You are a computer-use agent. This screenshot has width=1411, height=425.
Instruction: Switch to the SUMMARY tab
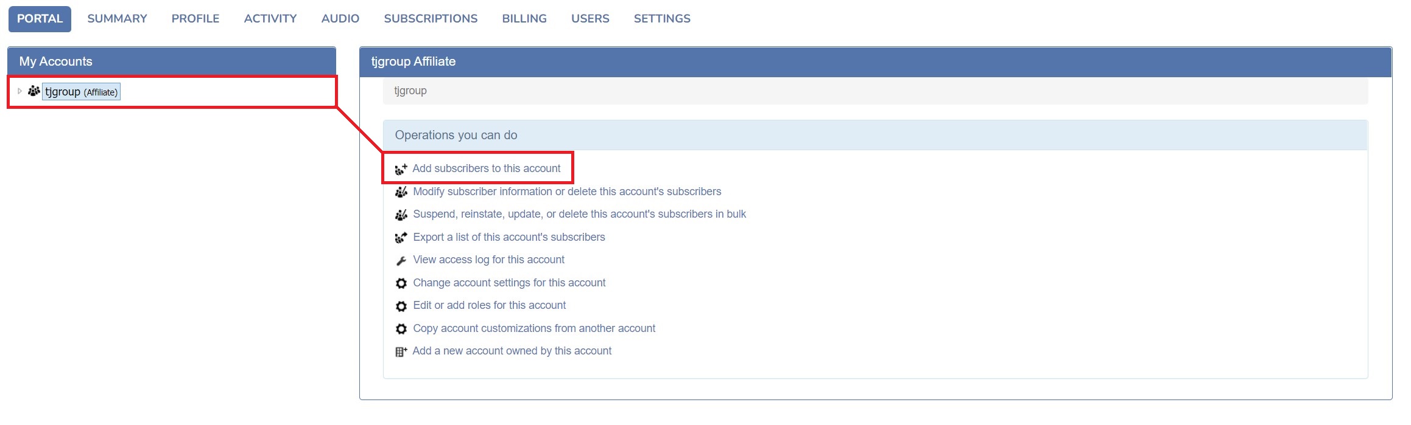[117, 19]
